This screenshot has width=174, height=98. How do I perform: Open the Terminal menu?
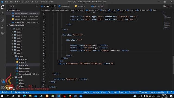pyautogui.click(x=43, y=2)
